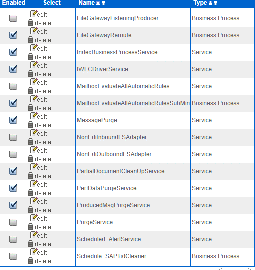Enable the FileGatewayListeningProducer checkbox
The height and width of the screenshot is (270, 255).
[13, 18]
